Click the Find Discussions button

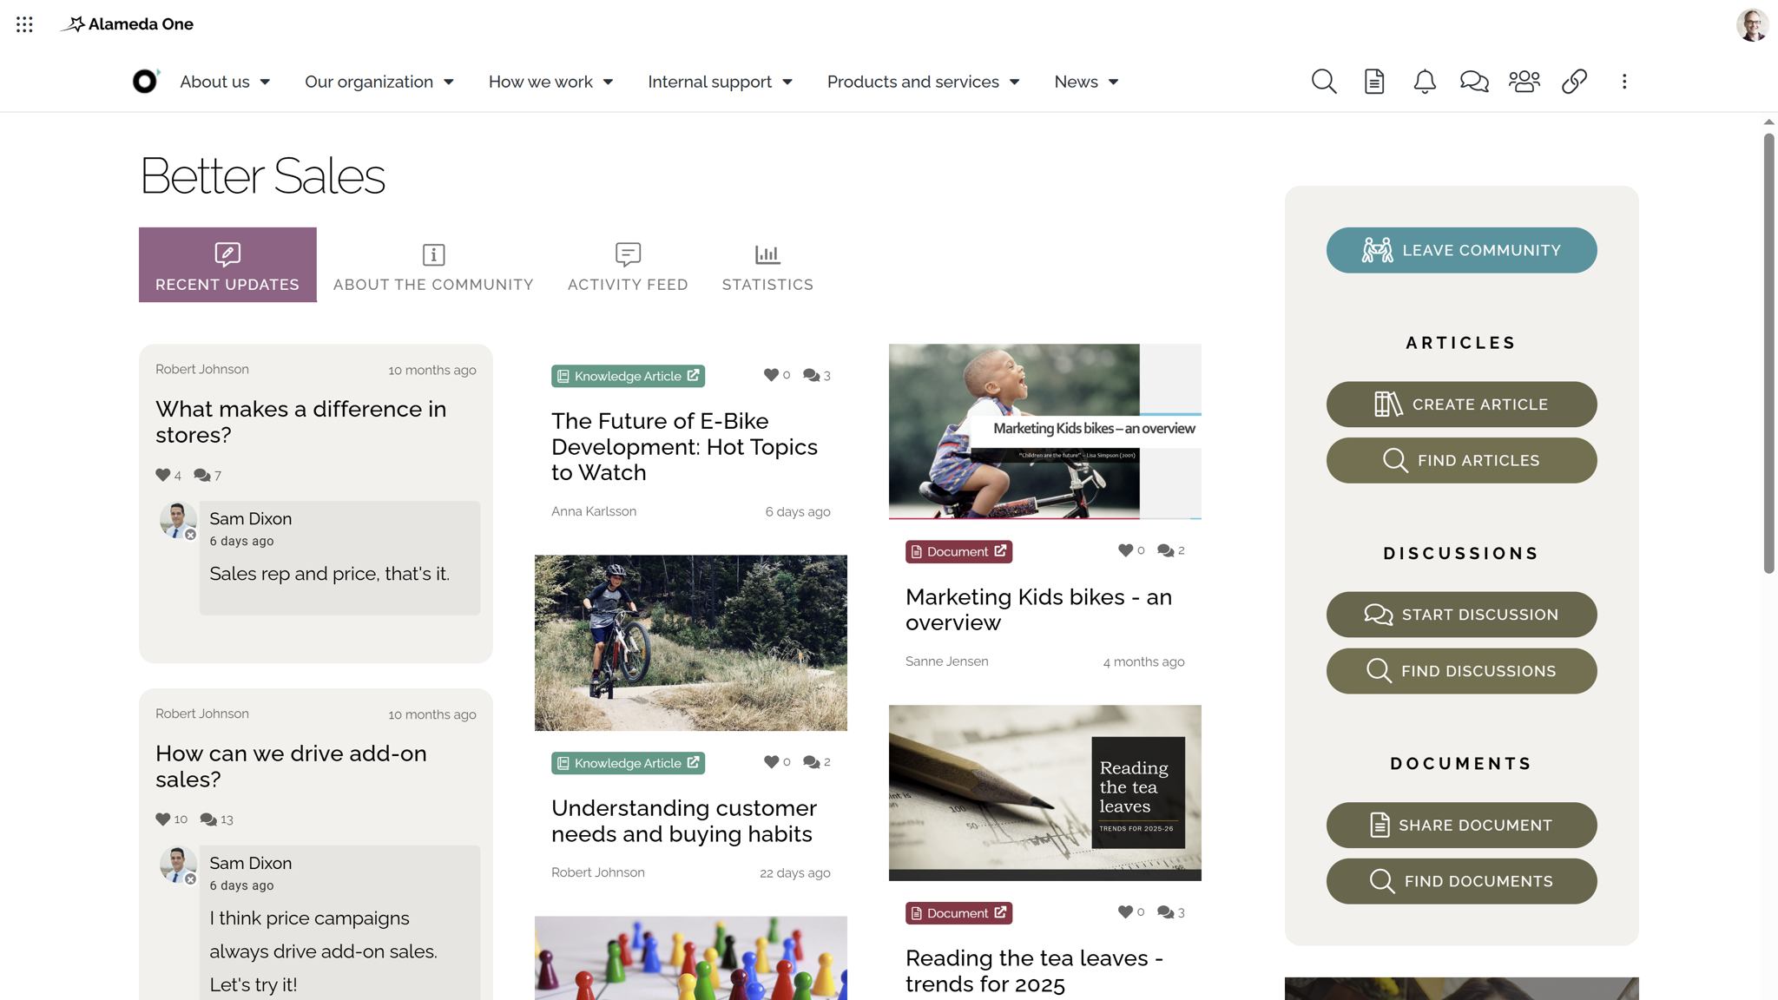click(x=1461, y=671)
